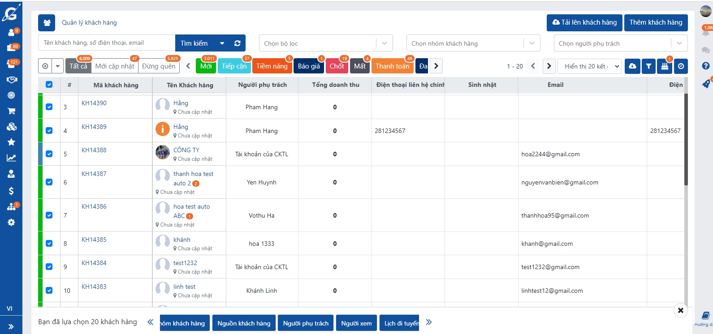The height and width of the screenshot is (334, 713).
Task: Click the dollar sign finance icon
Action: click(x=11, y=191)
